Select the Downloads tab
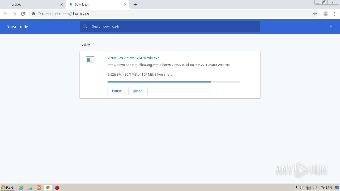The image size is (340, 191). [97, 5]
